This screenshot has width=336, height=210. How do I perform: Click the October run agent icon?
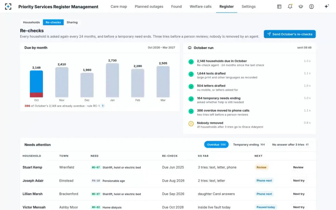point(190,48)
